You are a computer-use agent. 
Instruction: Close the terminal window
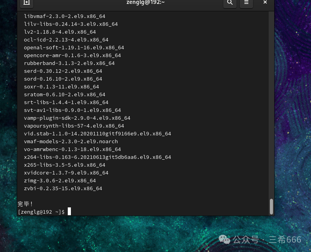[265, 3]
